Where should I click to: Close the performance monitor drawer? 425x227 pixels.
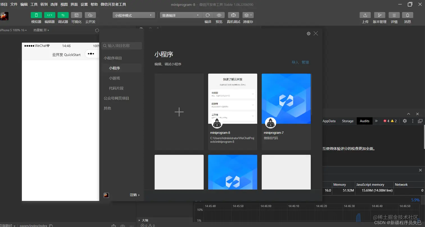point(421,170)
